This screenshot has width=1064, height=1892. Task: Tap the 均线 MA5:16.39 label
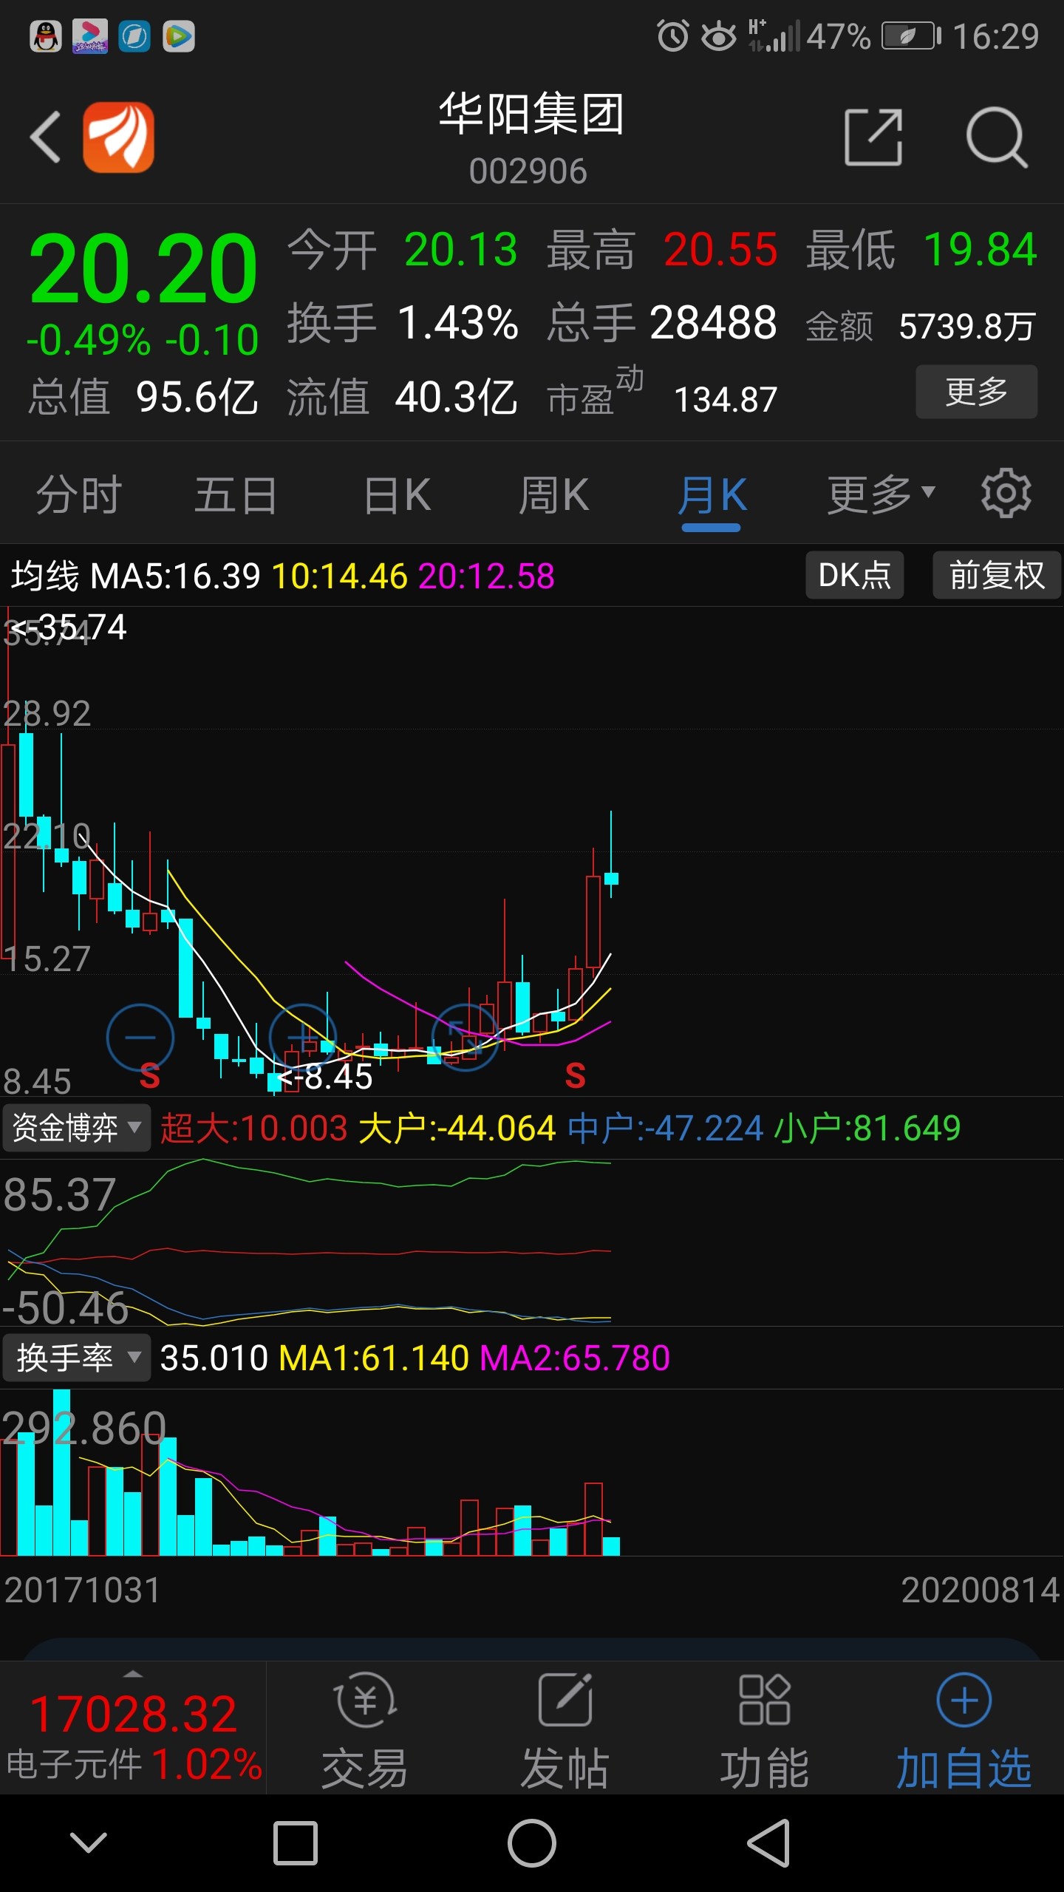coord(136,576)
